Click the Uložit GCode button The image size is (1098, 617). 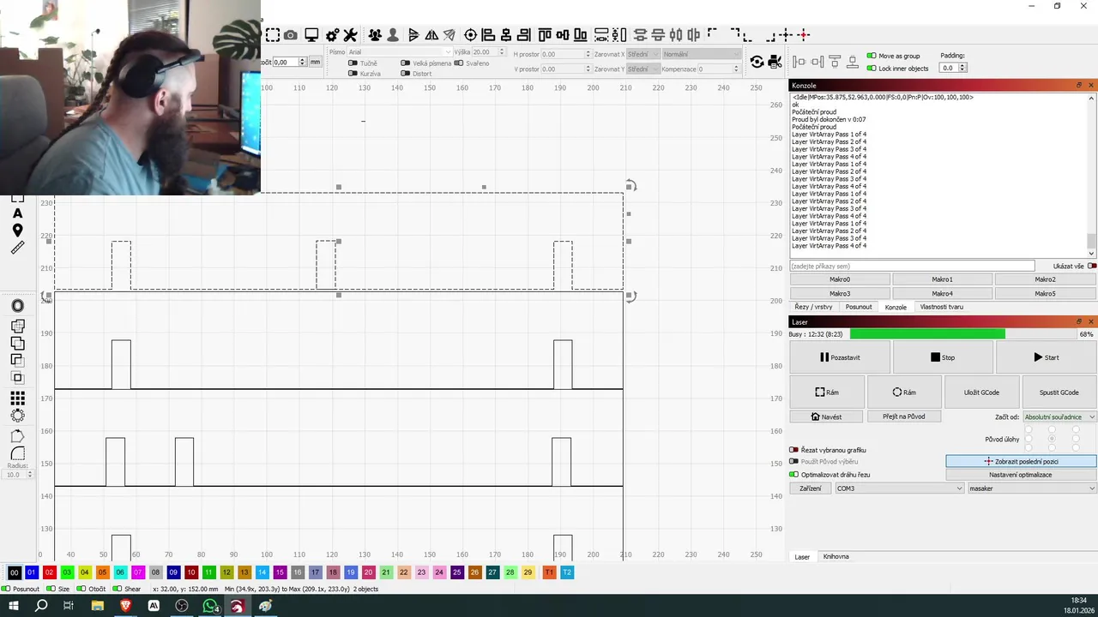(x=981, y=392)
